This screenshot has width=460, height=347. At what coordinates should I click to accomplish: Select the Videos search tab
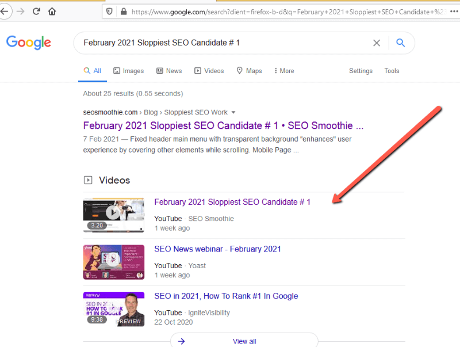[x=209, y=71]
